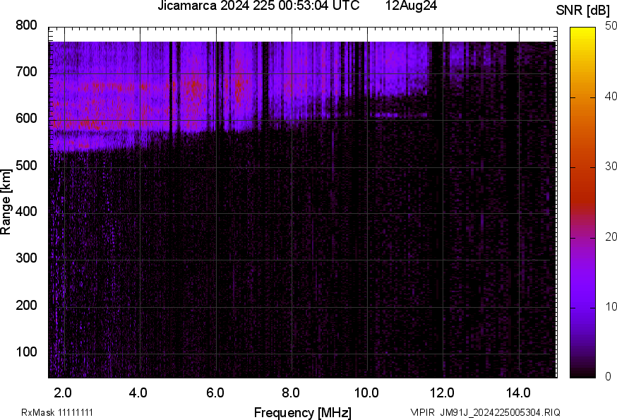Click the Jicamarca plot title text
Screen dimensions: 617x420
tap(258, 6)
